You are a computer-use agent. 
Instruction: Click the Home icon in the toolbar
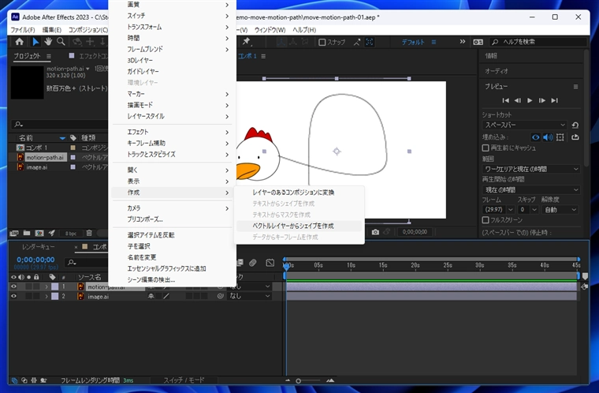(20, 42)
